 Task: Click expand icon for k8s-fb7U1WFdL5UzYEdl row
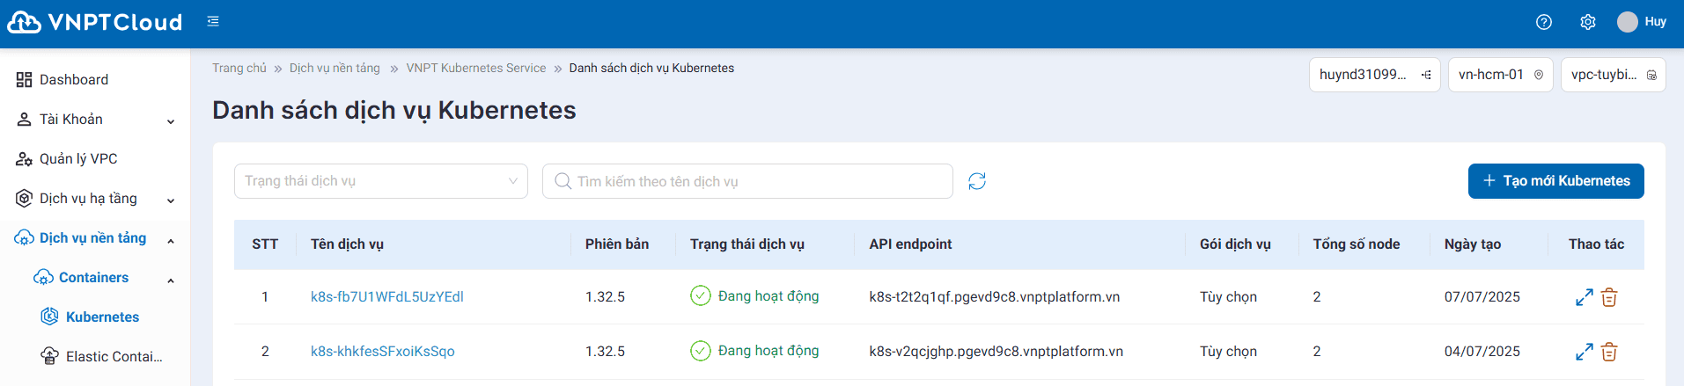pyautogui.click(x=1584, y=297)
